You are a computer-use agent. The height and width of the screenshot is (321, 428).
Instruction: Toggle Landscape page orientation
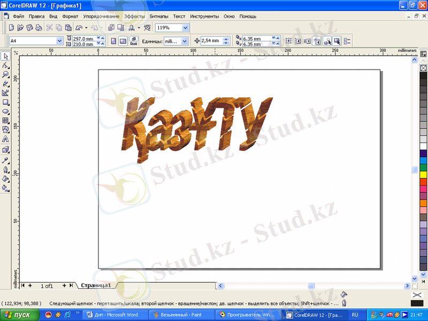point(123,41)
